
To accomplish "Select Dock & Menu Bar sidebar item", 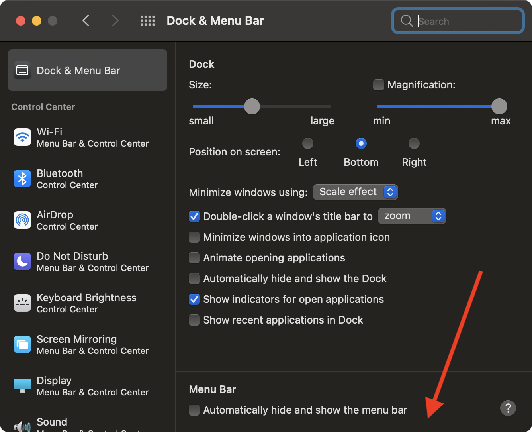I will tap(88, 71).
